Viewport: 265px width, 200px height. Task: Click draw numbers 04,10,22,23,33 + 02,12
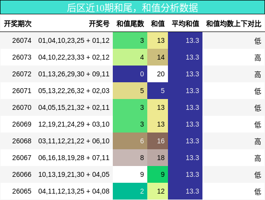pos(74,57)
